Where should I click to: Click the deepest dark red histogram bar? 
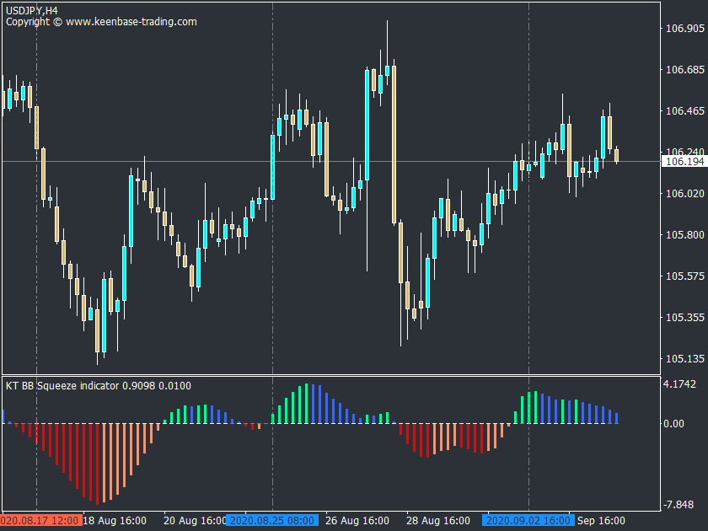pos(97,464)
